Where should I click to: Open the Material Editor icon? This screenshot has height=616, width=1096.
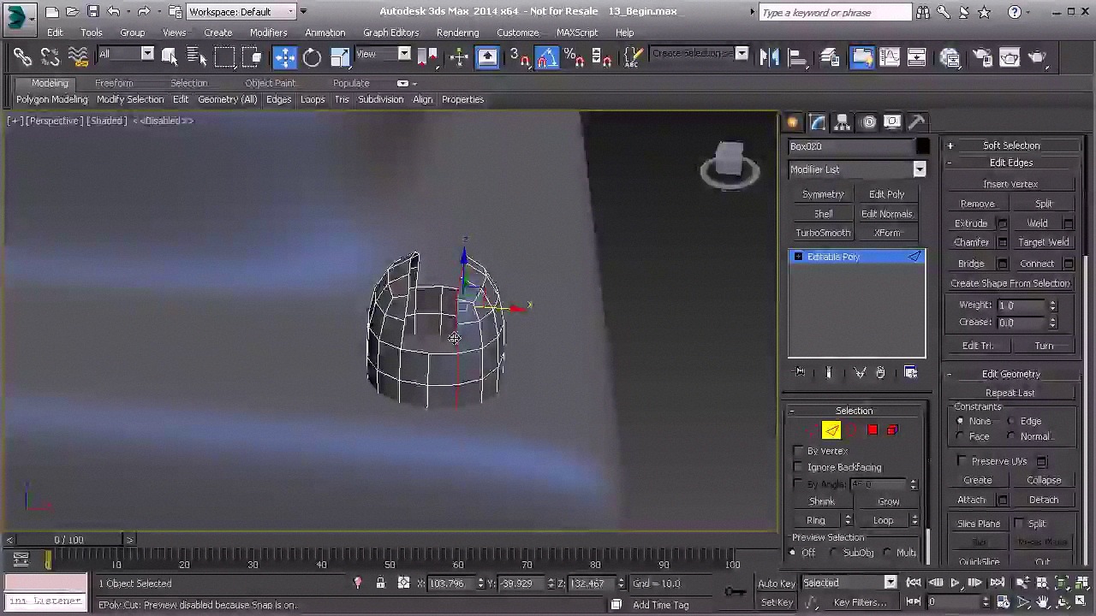click(950, 57)
